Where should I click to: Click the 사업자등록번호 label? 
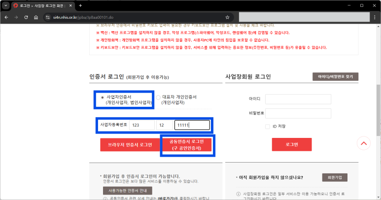(x=114, y=125)
